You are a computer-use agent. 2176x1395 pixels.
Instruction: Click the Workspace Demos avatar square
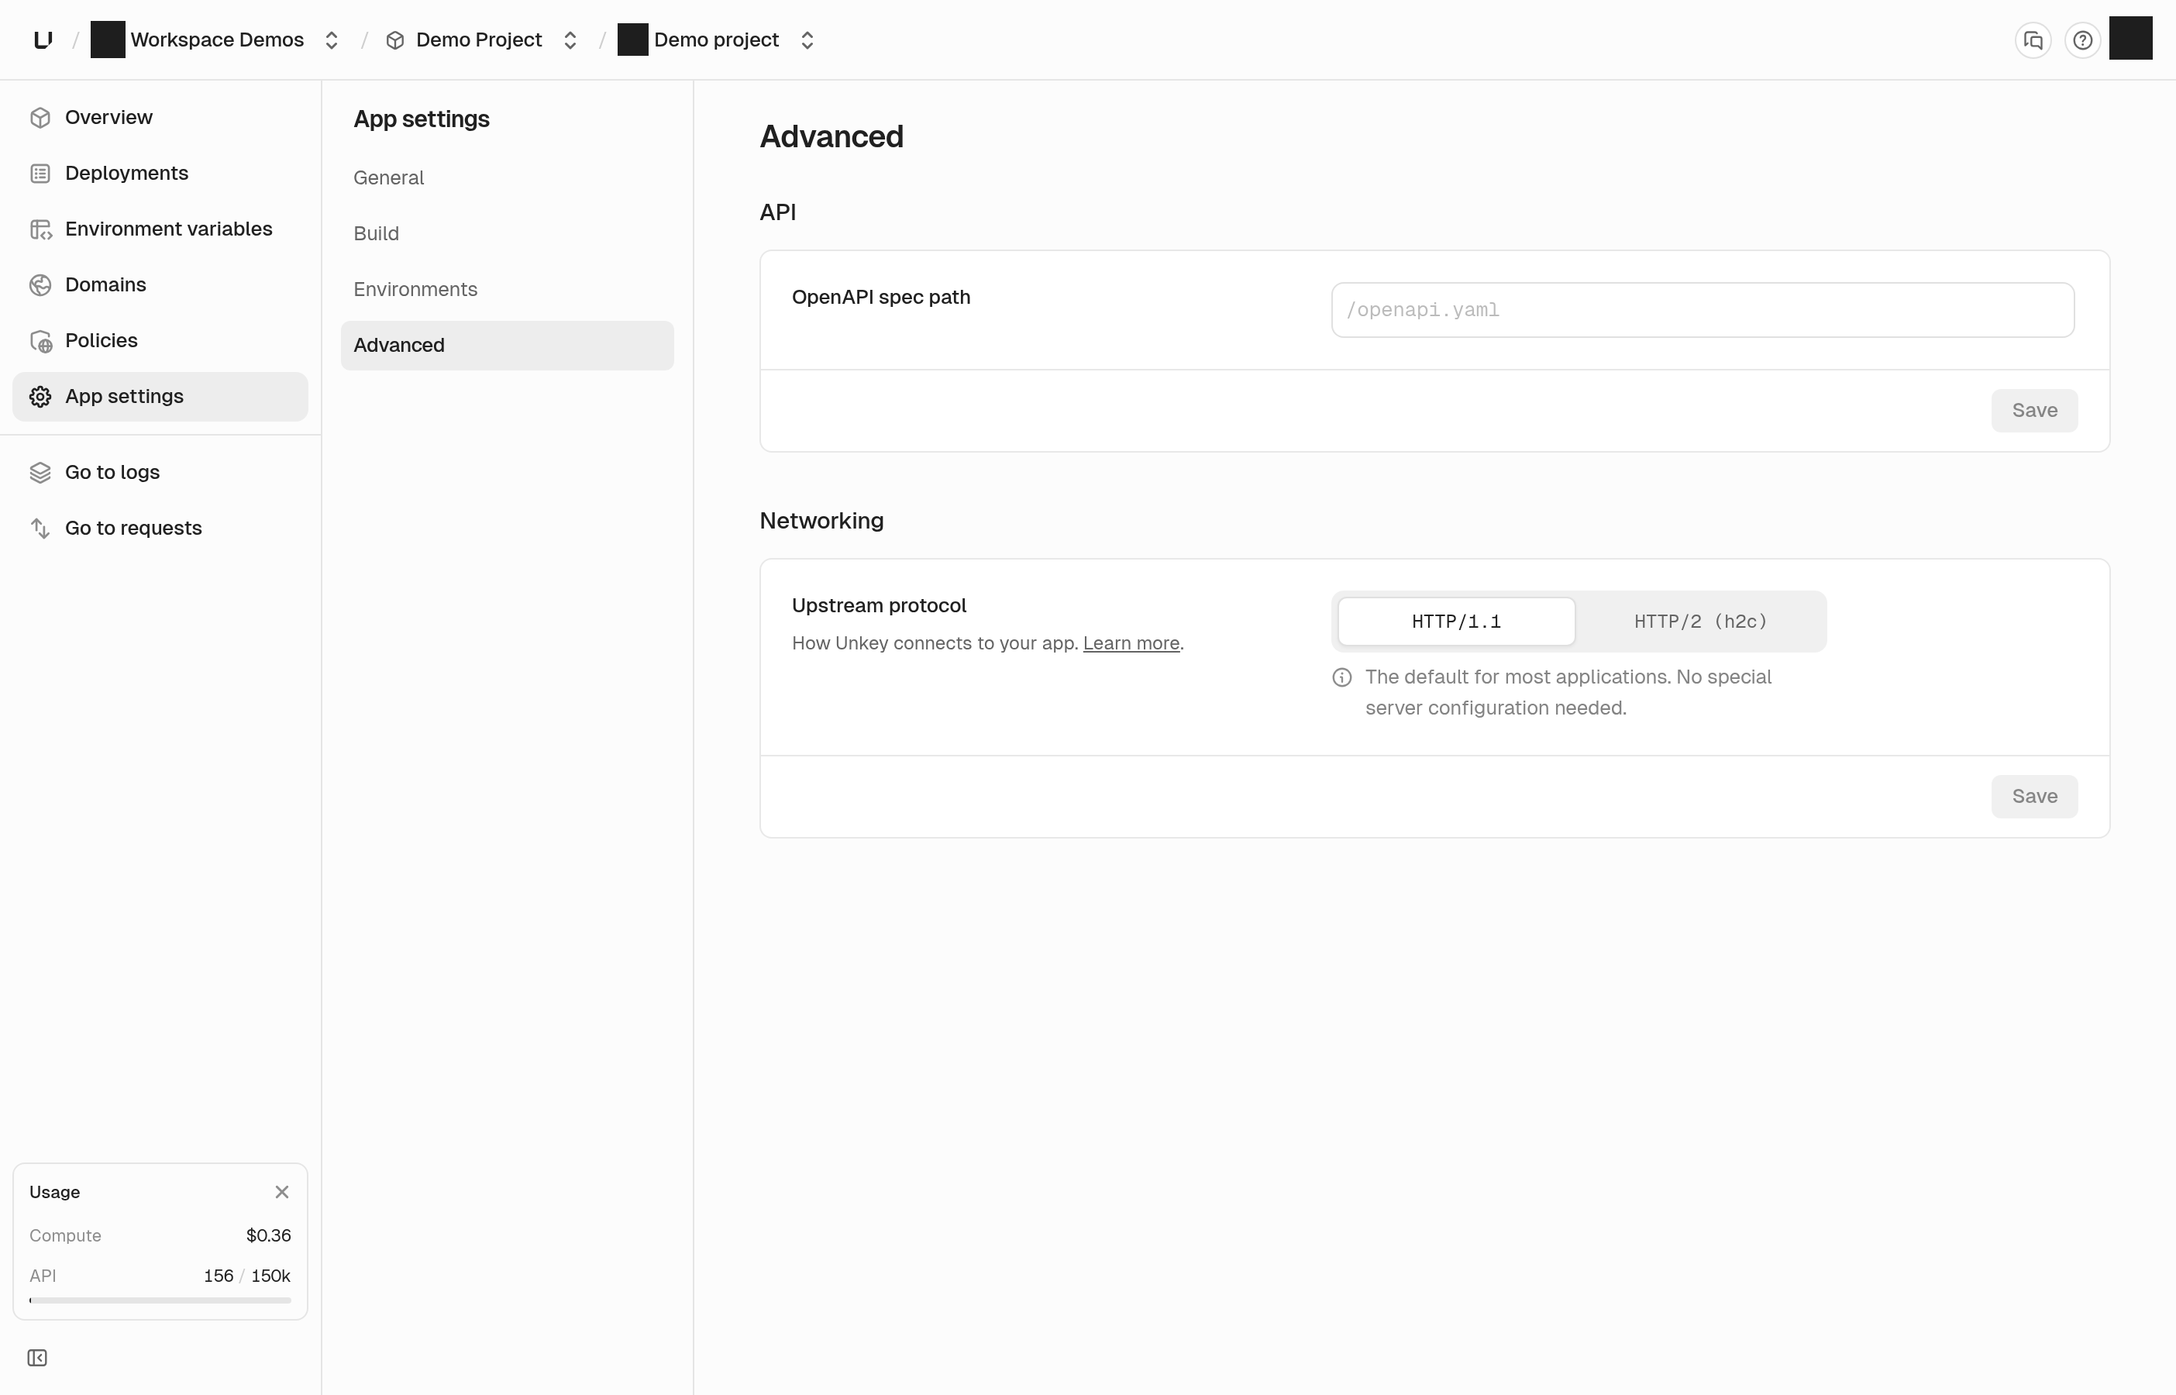click(x=108, y=40)
